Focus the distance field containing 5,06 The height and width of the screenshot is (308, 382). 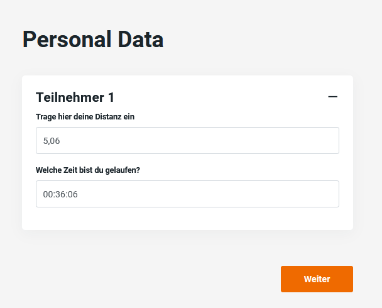[x=187, y=140]
